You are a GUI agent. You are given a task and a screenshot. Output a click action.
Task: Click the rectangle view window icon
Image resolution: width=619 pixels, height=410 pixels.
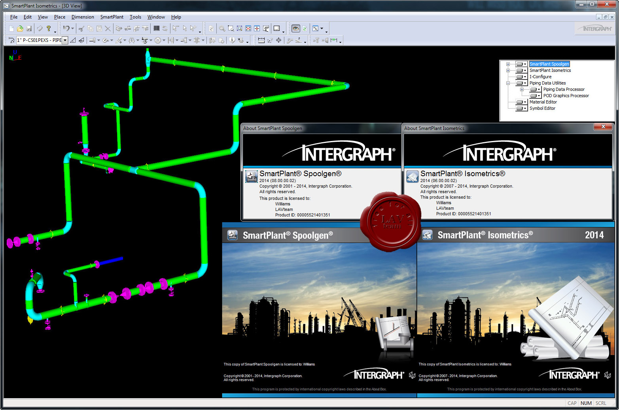point(277,28)
